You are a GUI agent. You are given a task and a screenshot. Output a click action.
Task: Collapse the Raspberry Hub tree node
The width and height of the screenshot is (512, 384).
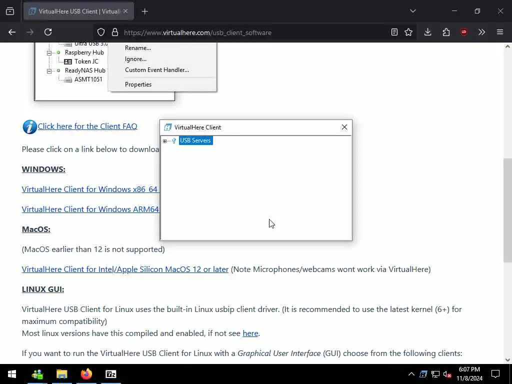pyautogui.click(x=49, y=53)
